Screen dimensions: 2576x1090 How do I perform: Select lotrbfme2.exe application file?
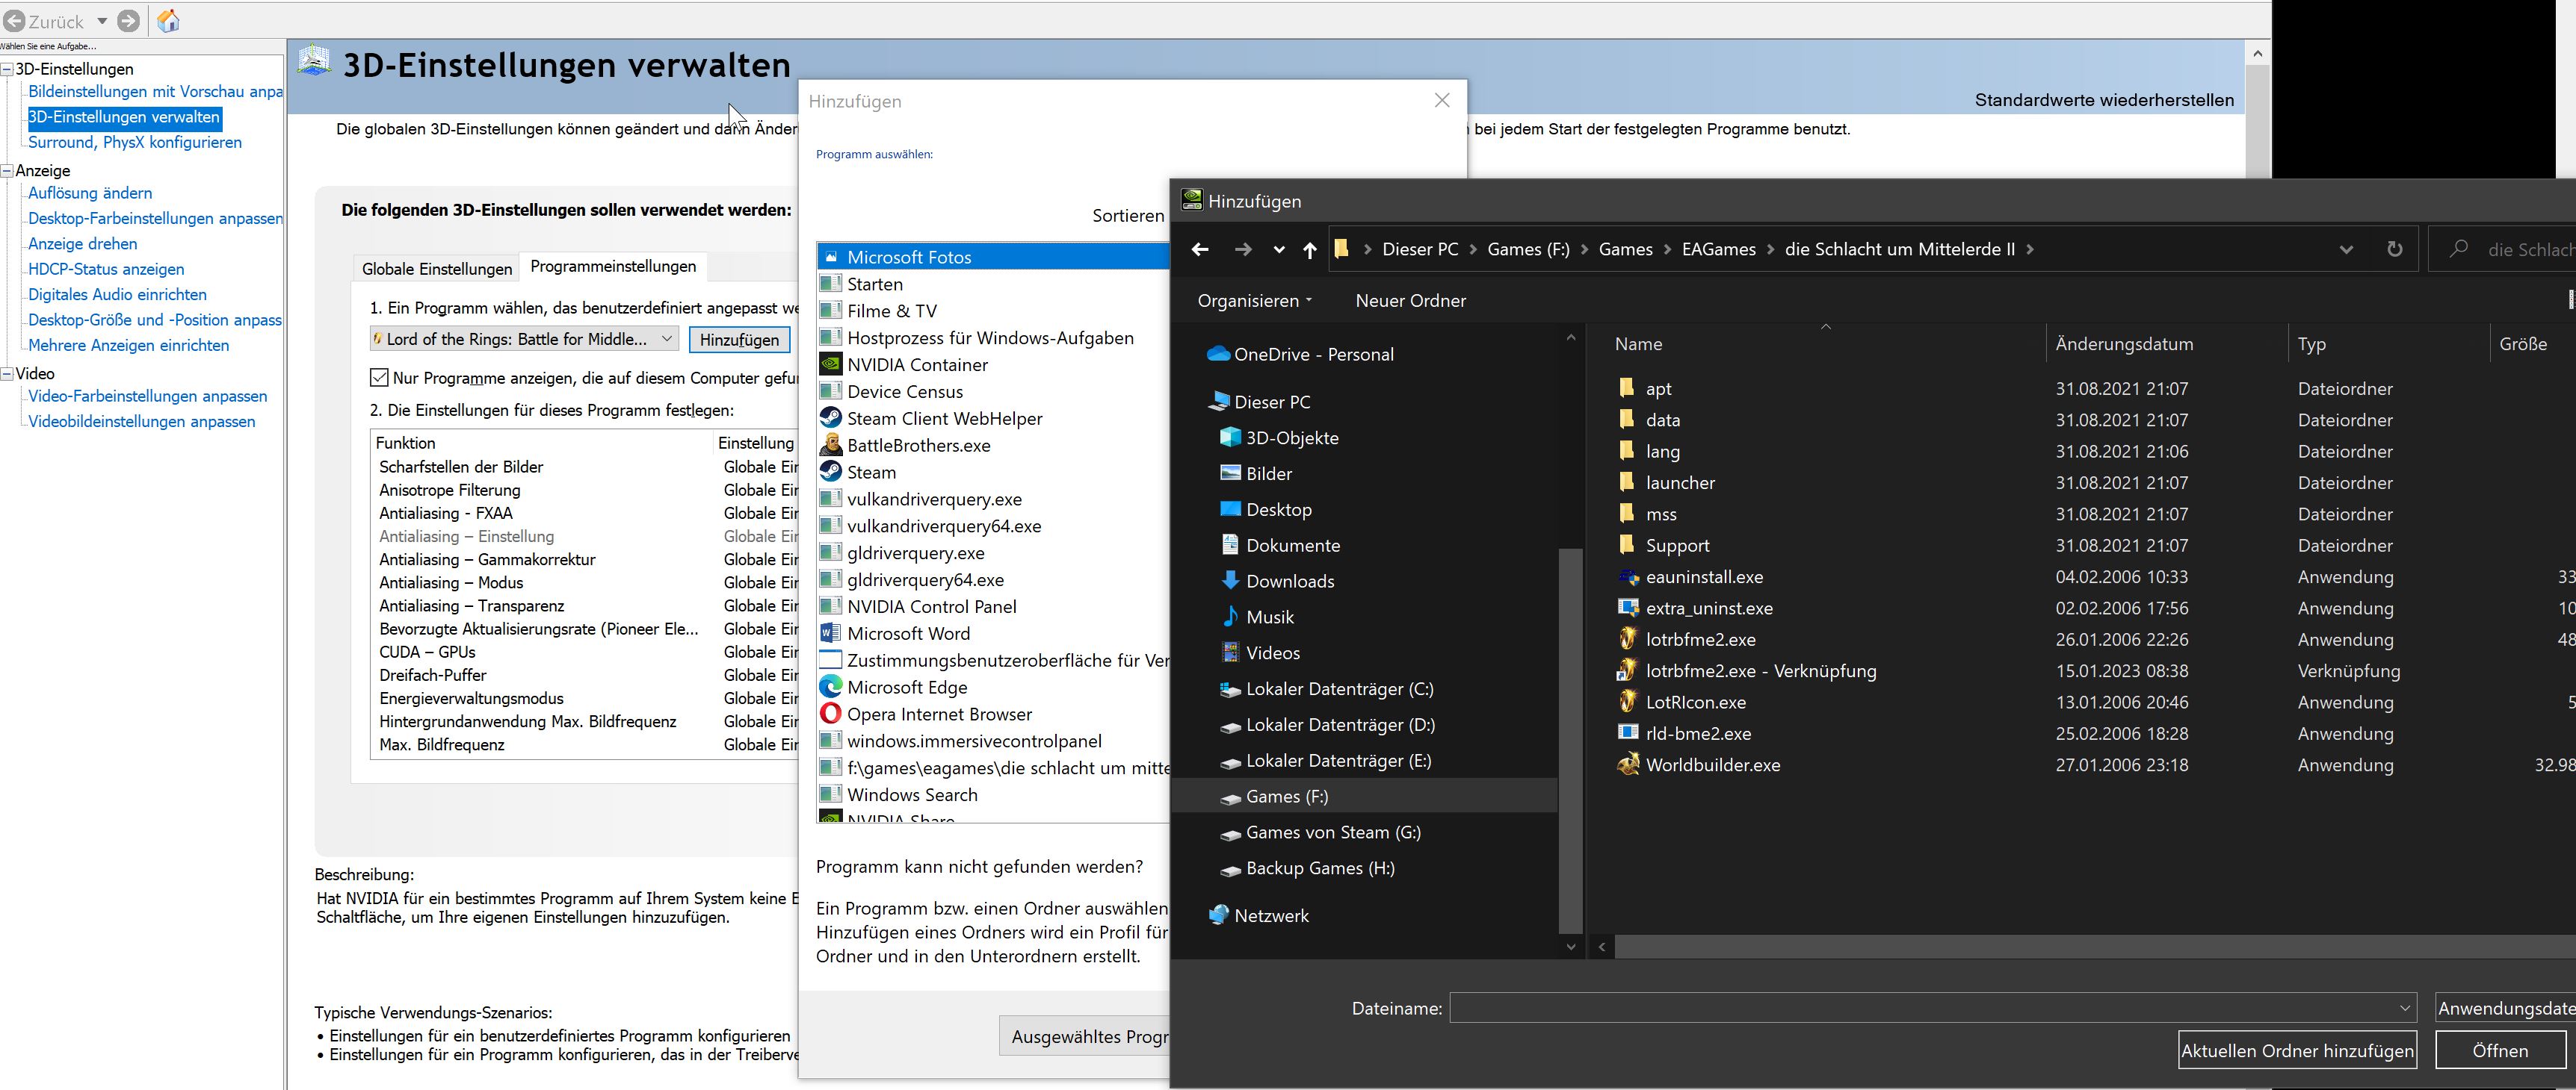[1700, 641]
